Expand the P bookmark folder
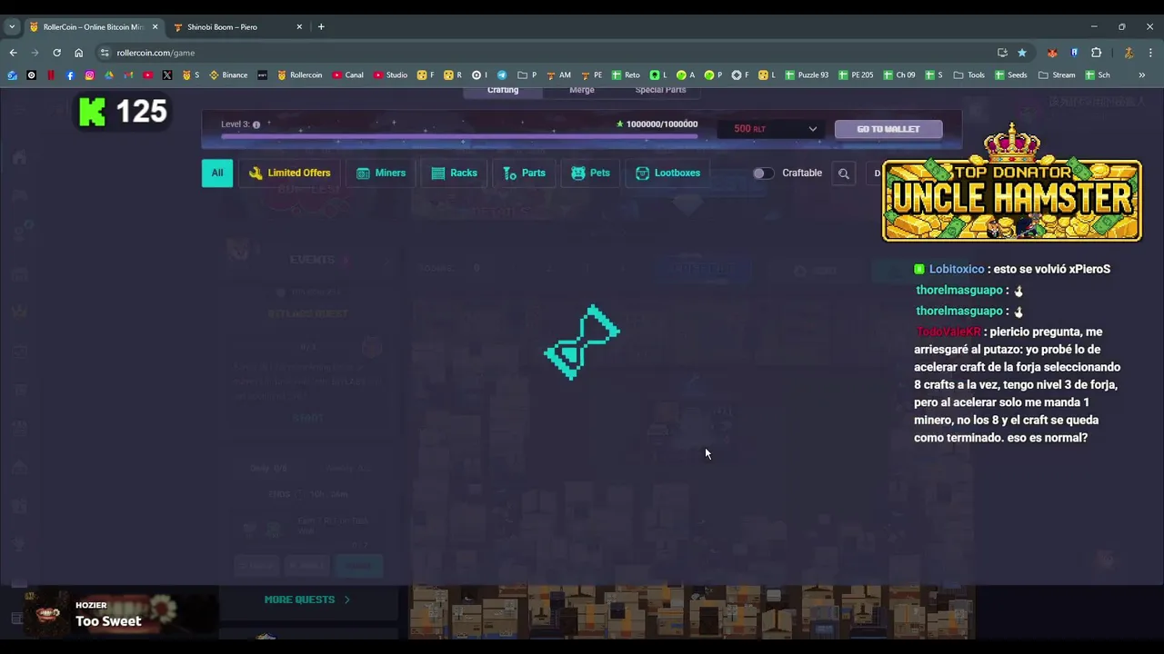 point(527,75)
